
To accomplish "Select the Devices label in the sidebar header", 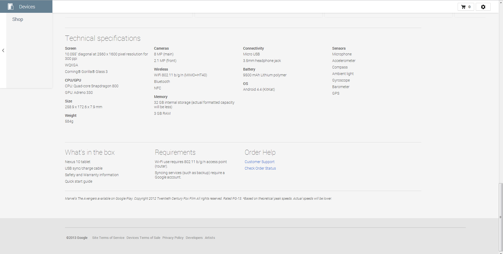I will pos(27,7).
